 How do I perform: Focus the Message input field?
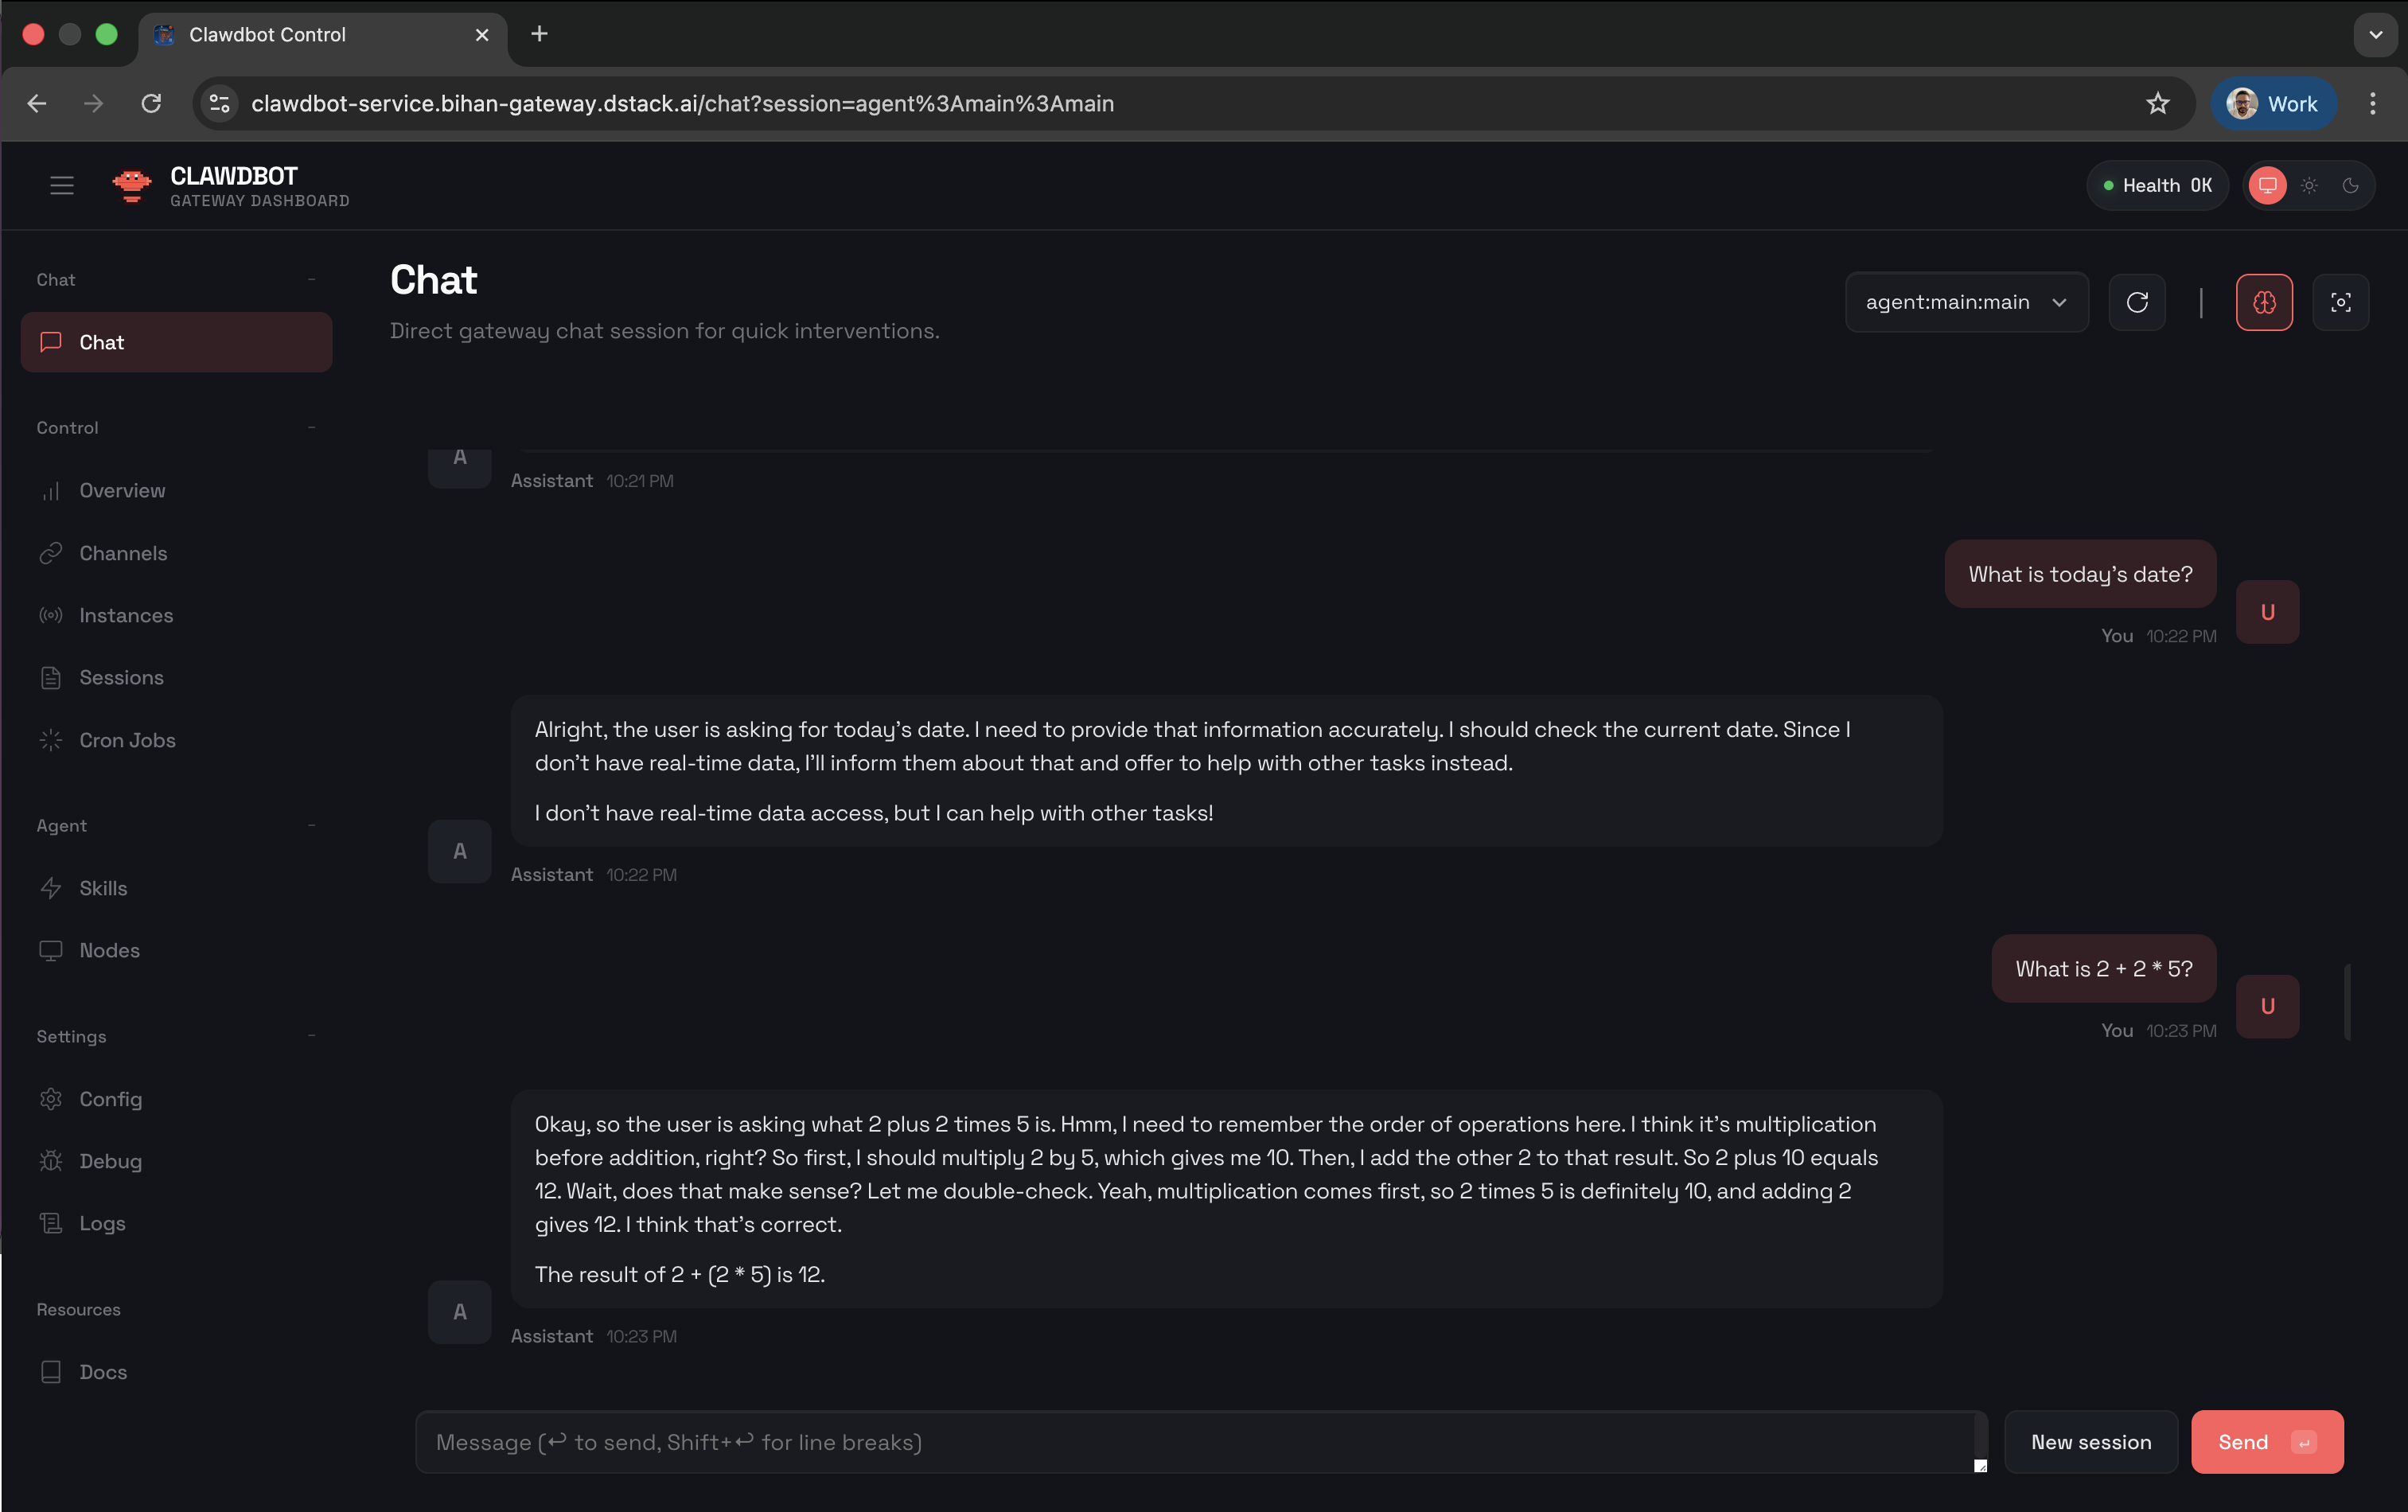click(x=1200, y=1441)
